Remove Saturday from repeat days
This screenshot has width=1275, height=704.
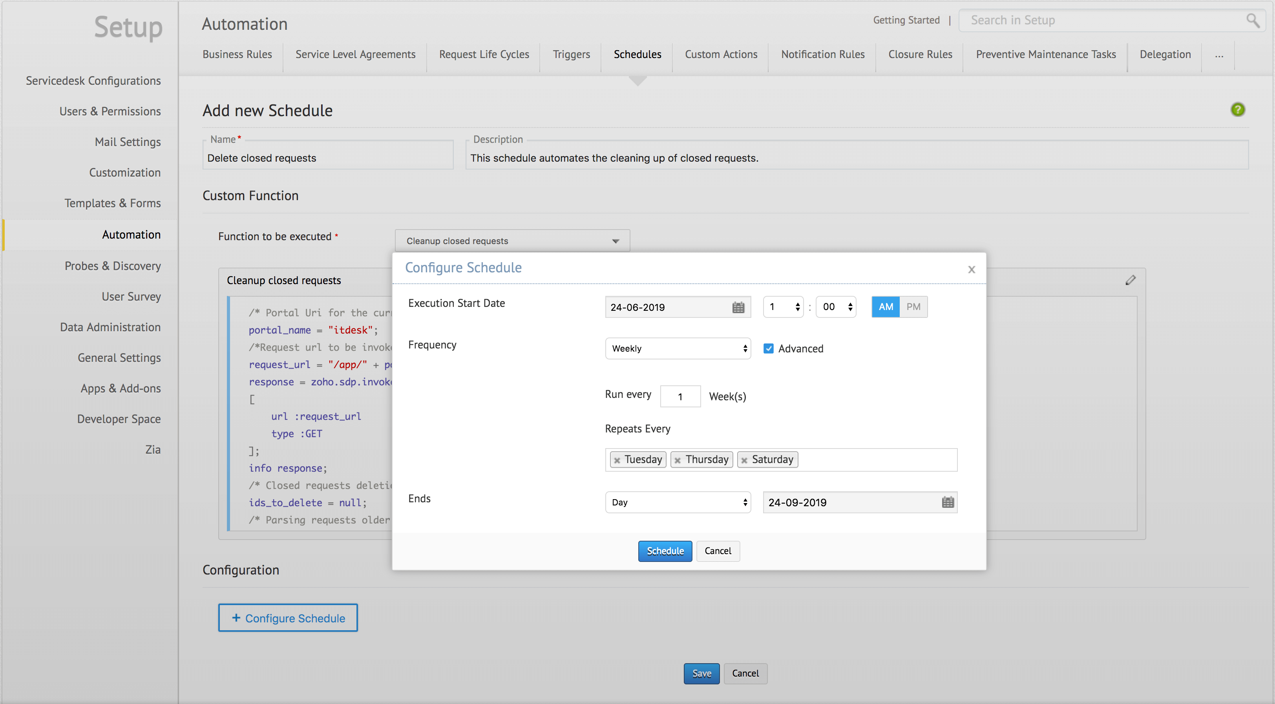(x=744, y=460)
